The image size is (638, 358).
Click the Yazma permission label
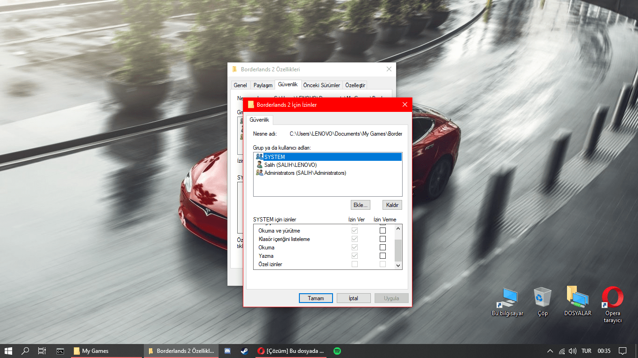[x=266, y=256]
